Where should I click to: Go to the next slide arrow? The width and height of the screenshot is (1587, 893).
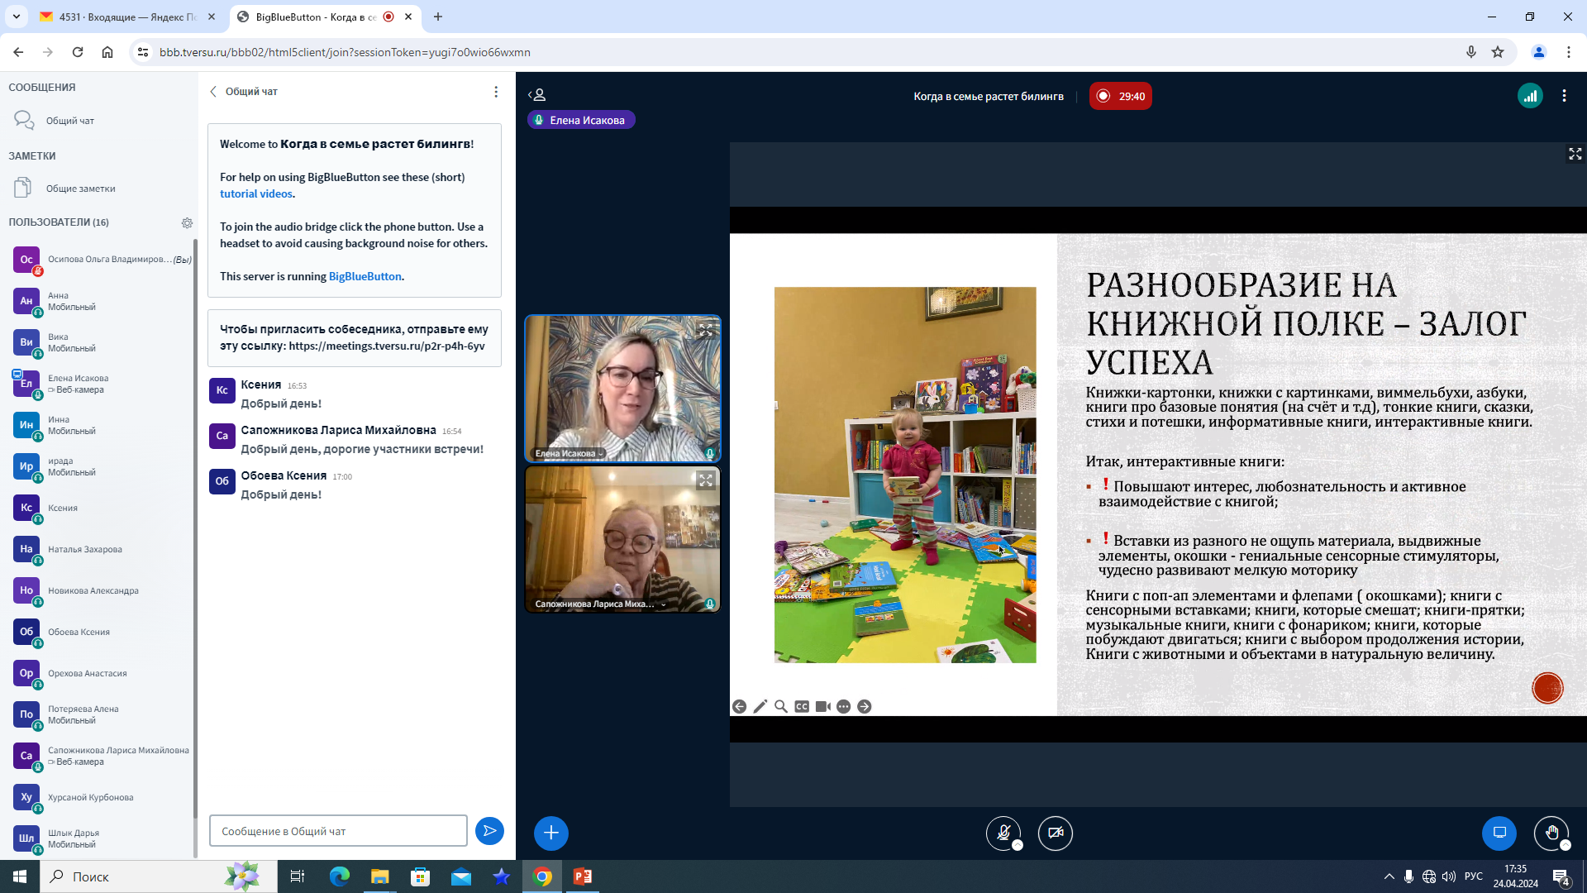(865, 706)
